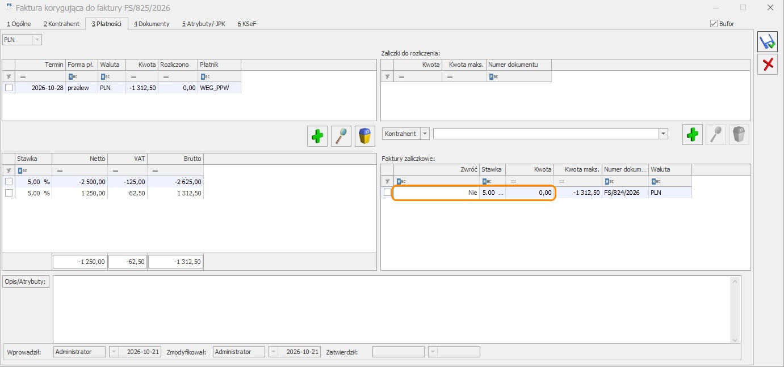The width and height of the screenshot is (784, 367).
Task: Open the Zatwierdził date dropdown arrow
Action: tap(433, 352)
